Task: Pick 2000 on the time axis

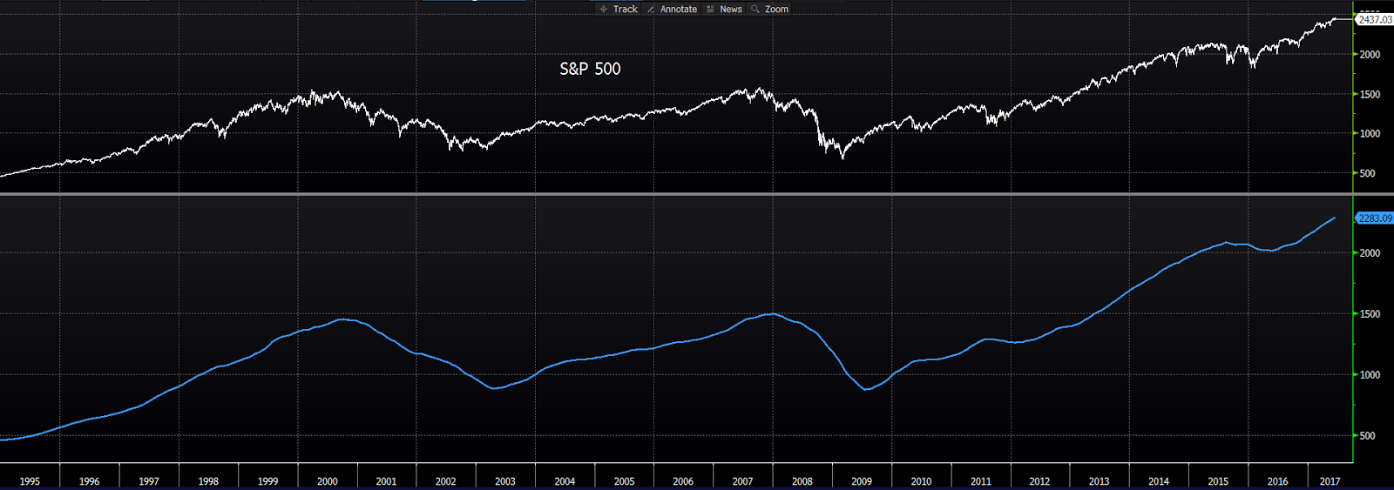Action: point(328,481)
